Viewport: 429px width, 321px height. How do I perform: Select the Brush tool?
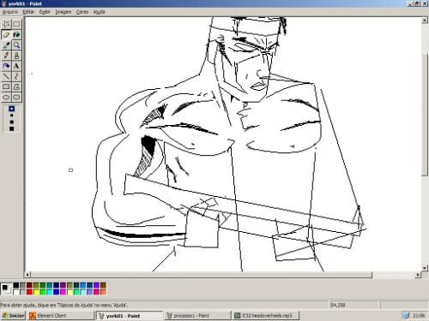(16, 56)
